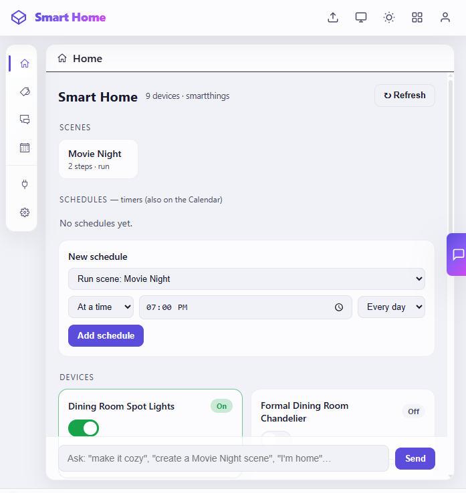466x493 pixels.
Task: Click the Smart Home brand title link
Action: pos(70,17)
